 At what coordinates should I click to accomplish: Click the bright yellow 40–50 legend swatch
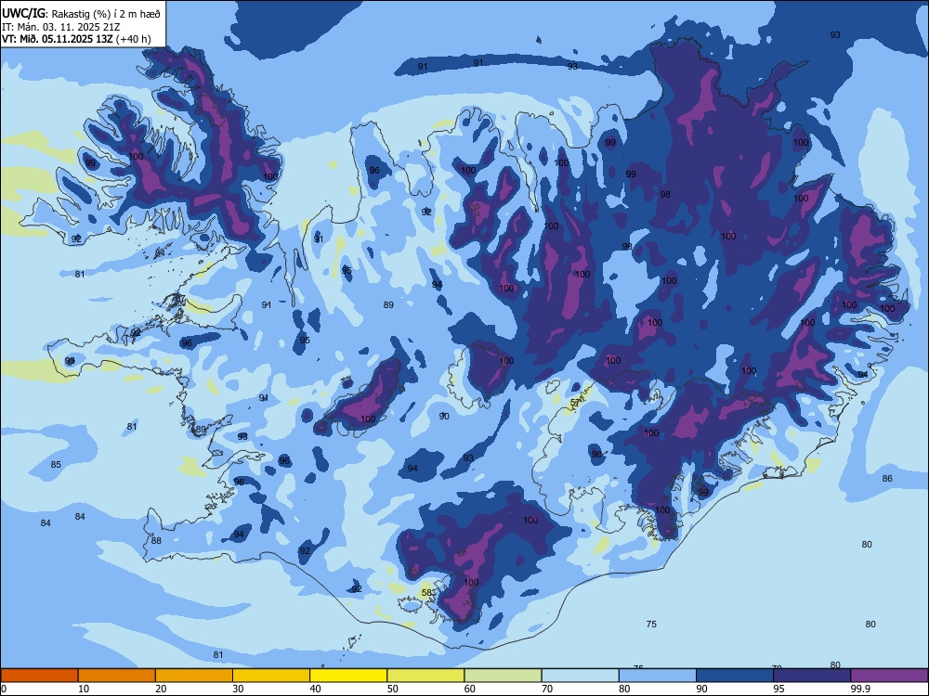pyautogui.click(x=348, y=676)
